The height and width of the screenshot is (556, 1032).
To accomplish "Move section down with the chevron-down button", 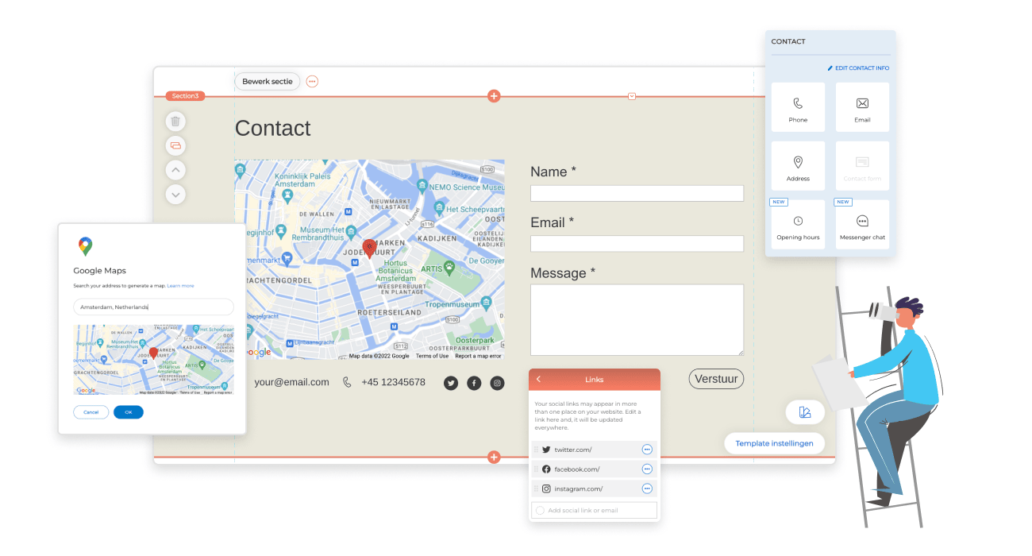I will tap(175, 194).
